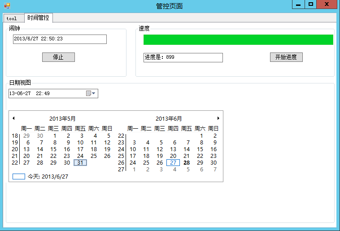This screenshot has width=340, height=231.
Task: Select June 27 in the calendar
Action: 173,163
